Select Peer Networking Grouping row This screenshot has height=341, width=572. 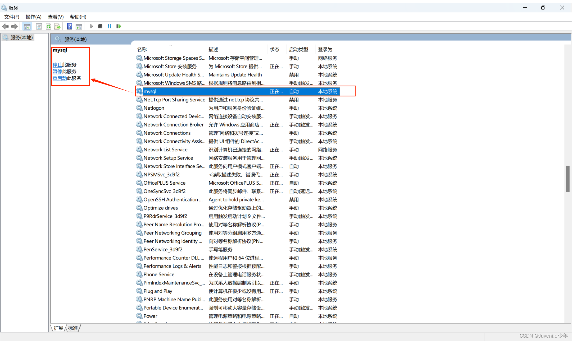238,233
